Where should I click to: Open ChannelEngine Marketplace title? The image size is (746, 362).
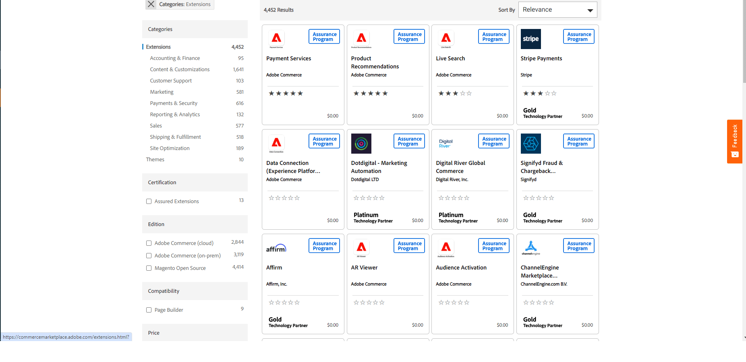(540, 271)
